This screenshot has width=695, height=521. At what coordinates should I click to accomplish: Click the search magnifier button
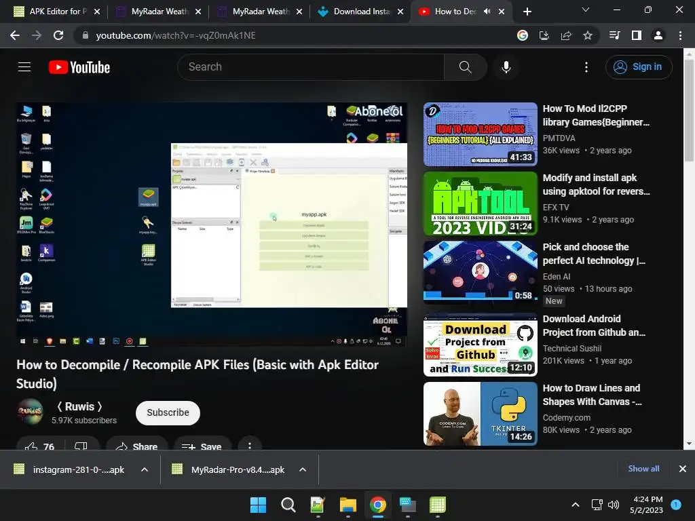pos(465,67)
